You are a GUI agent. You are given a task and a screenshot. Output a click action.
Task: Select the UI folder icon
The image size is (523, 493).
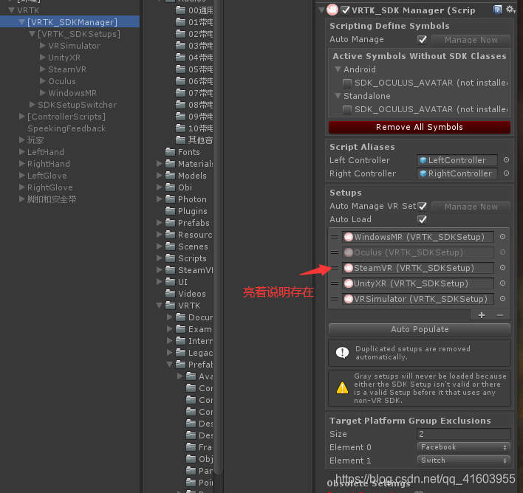click(x=170, y=282)
